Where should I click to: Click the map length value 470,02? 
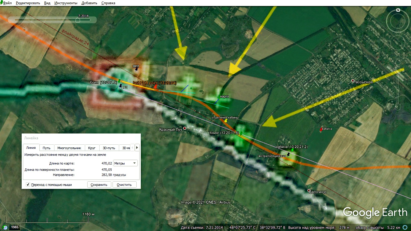tap(107, 163)
